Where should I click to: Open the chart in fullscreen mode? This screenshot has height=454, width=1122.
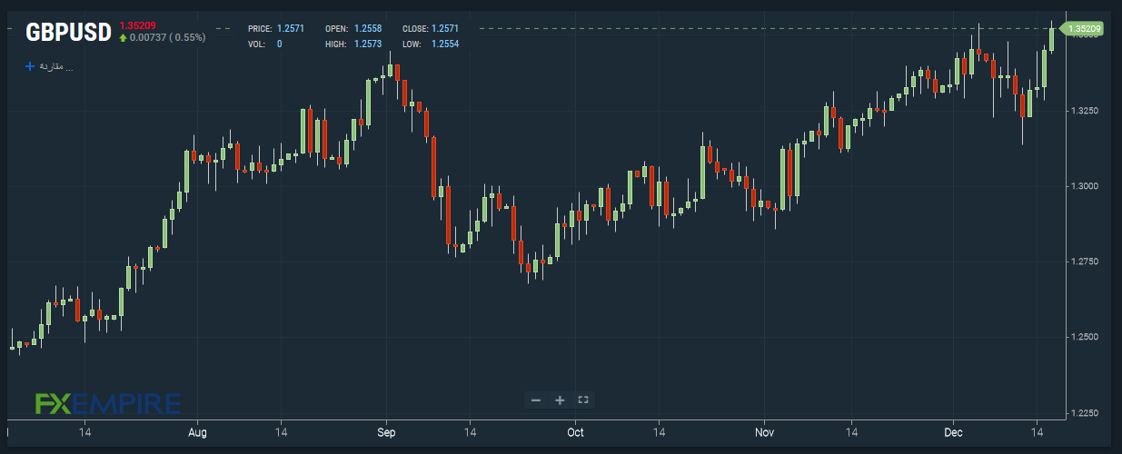[583, 400]
